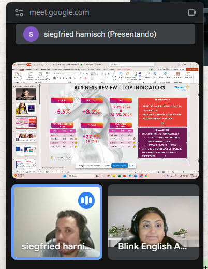Open the Chrome icon in shared taskbar
This screenshot has width=208, height=269.
point(146,176)
